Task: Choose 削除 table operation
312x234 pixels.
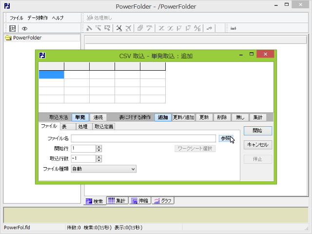Action: point(222,117)
